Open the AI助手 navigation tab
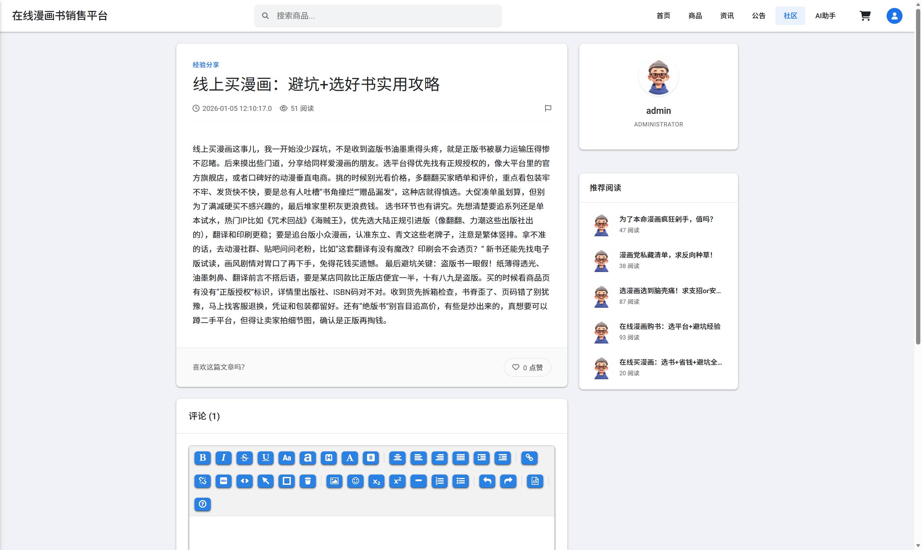Screen dimensions: 922x550 [x=825, y=16]
